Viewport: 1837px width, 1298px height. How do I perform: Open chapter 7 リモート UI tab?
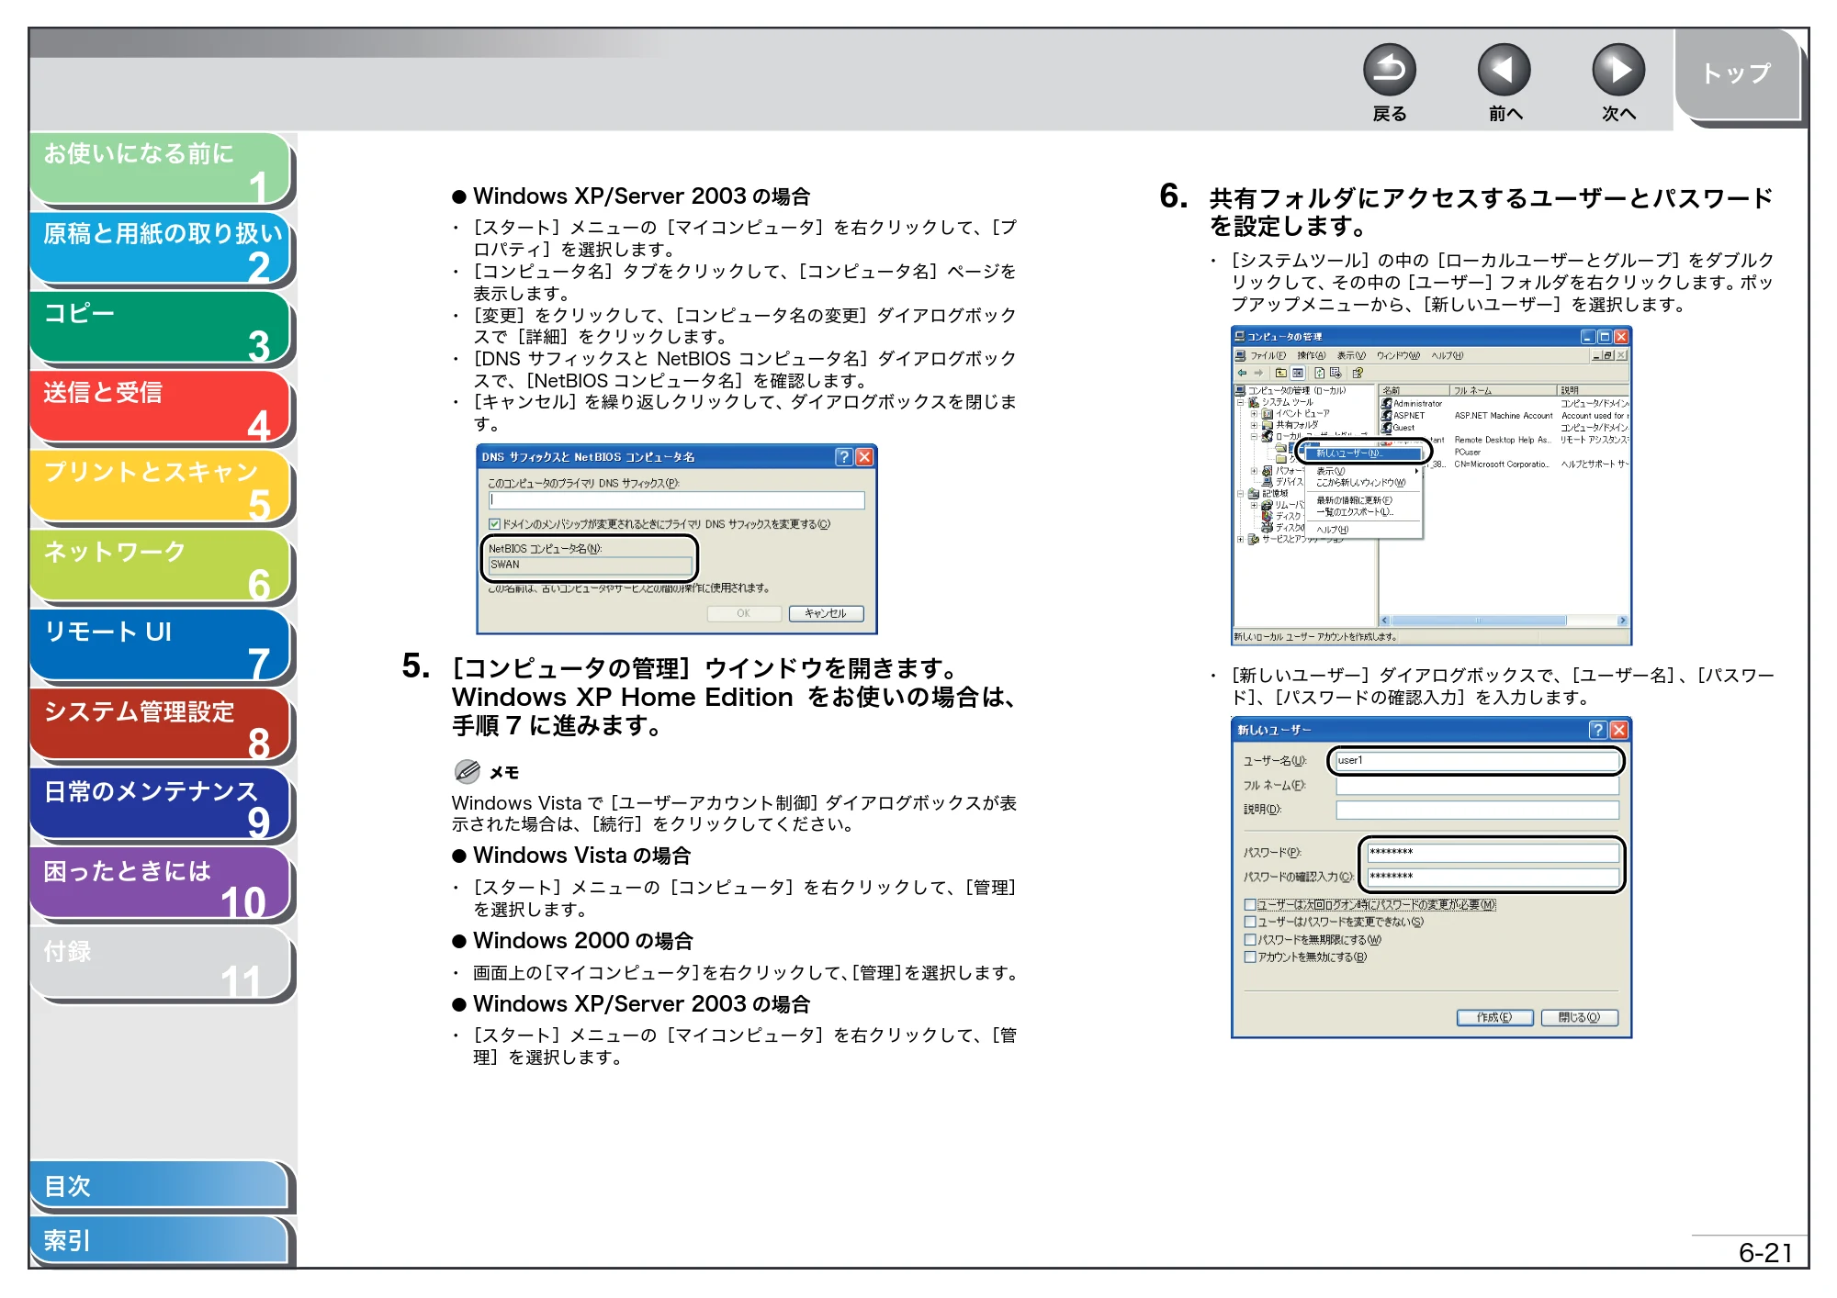point(161,646)
